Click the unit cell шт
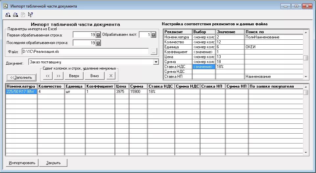The width and height of the screenshot is (316, 173). [x=75, y=92]
